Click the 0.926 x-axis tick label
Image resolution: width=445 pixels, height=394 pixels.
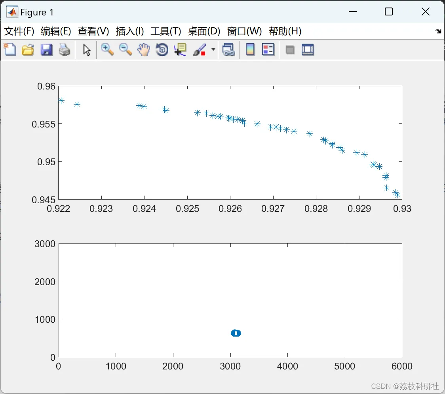(x=230, y=209)
